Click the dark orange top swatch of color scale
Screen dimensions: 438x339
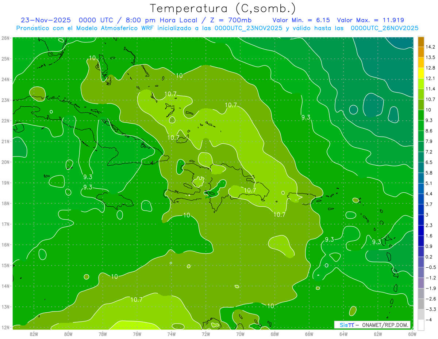click(x=421, y=42)
